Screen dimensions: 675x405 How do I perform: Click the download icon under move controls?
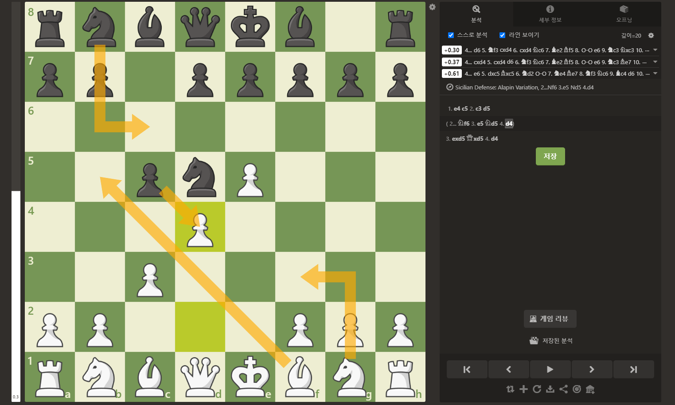(550, 389)
